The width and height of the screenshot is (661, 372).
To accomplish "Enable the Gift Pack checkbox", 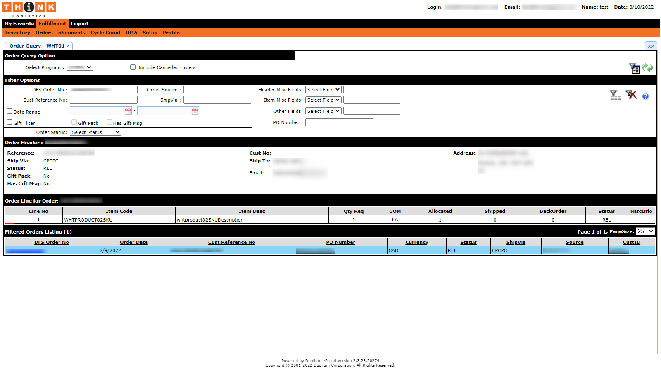I will (x=74, y=122).
